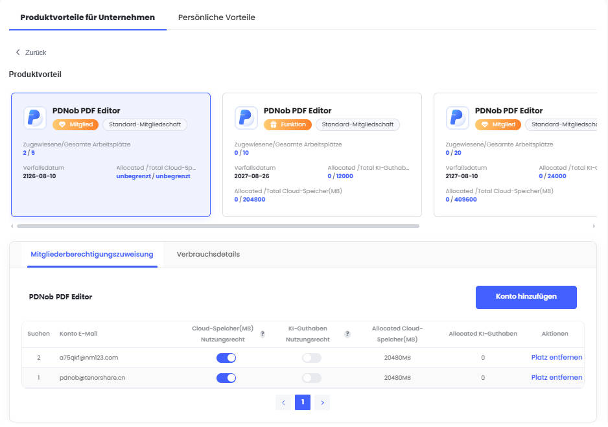Click the Aktionen column header
This screenshot has width=608, height=427.
(554, 334)
